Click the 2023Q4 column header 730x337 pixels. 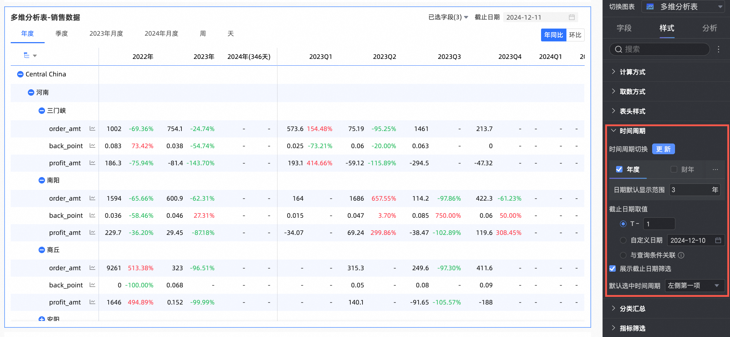510,57
